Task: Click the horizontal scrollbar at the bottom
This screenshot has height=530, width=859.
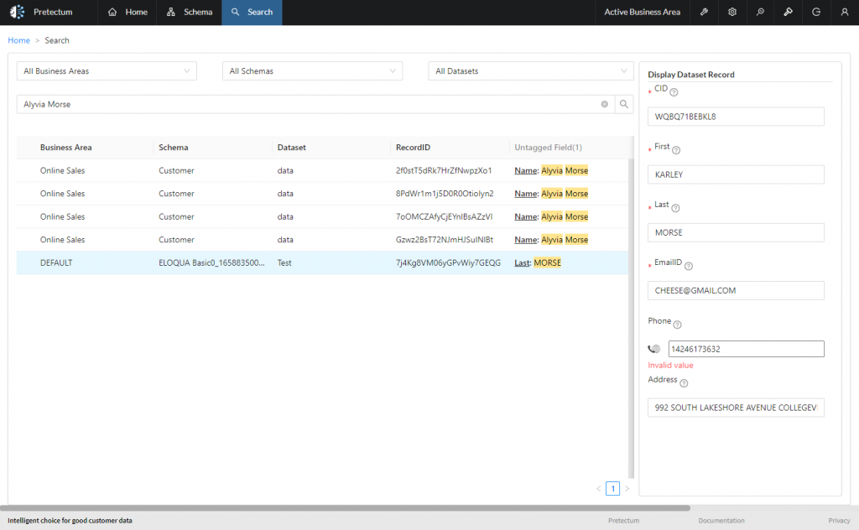Action: tap(345, 507)
